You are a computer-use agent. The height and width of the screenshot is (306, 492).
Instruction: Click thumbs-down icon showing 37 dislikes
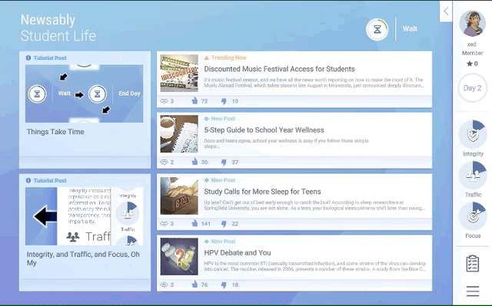point(224,163)
